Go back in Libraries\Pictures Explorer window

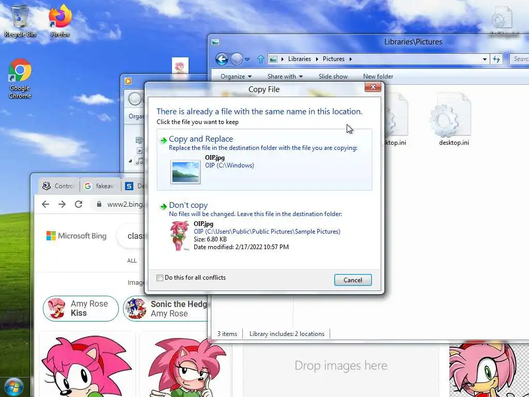(x=222, y=59)
